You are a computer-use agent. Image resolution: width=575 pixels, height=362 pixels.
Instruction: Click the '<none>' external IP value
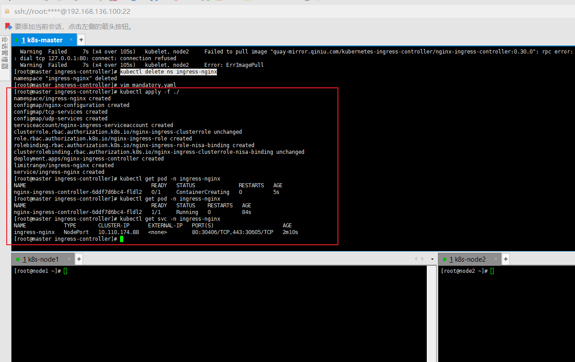click(x=158, y=232)
